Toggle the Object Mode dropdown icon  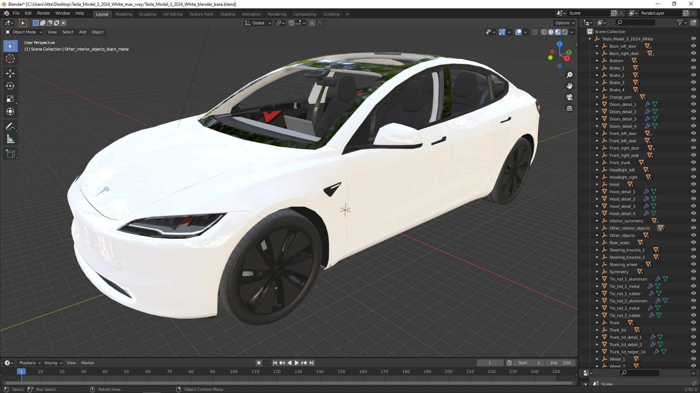[40, 32]
